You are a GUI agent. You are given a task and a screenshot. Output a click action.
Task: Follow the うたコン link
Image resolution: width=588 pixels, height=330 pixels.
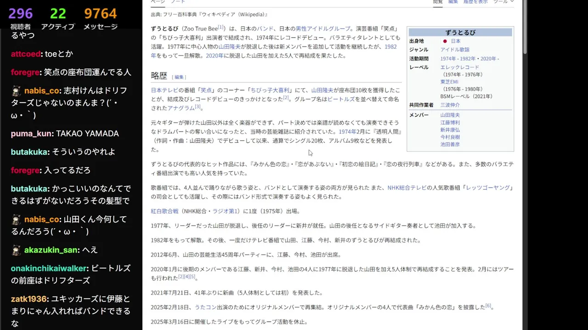click(205, 307)
